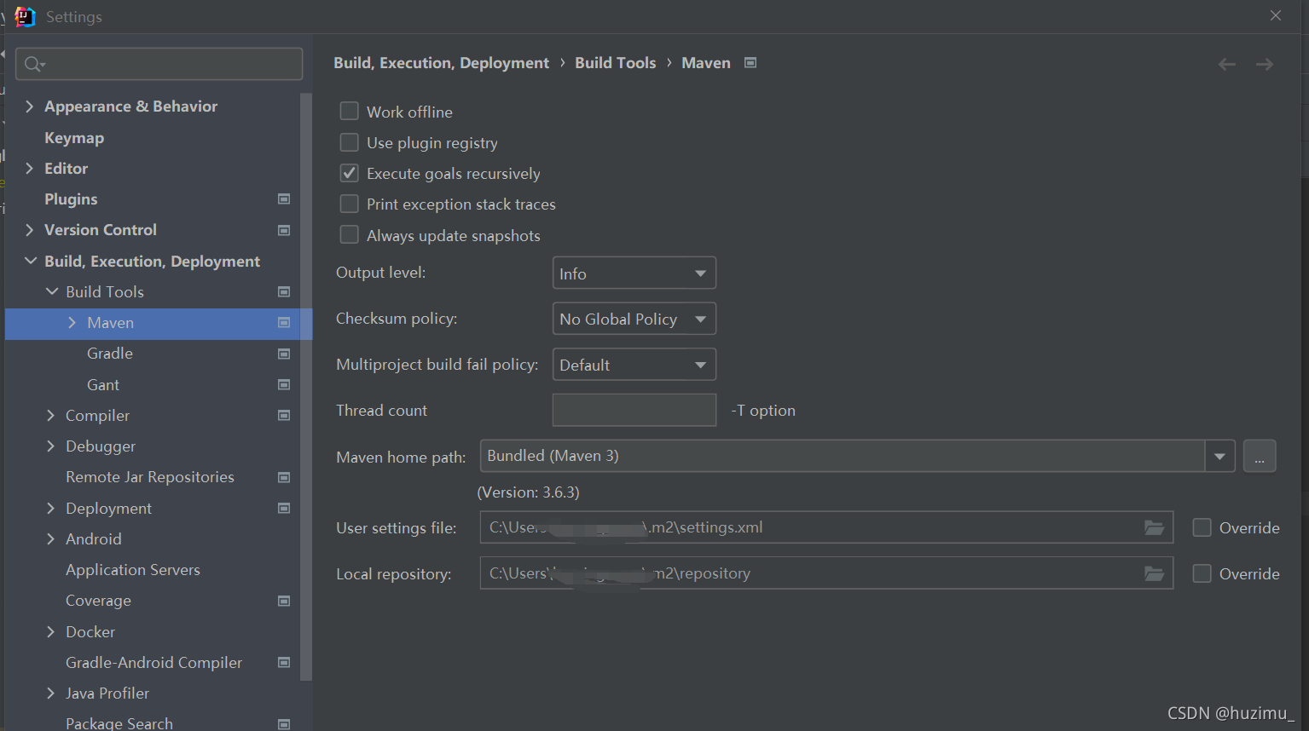Click project icon on Compiler row
Viewport: 1309px width, 731px height.
284,415
